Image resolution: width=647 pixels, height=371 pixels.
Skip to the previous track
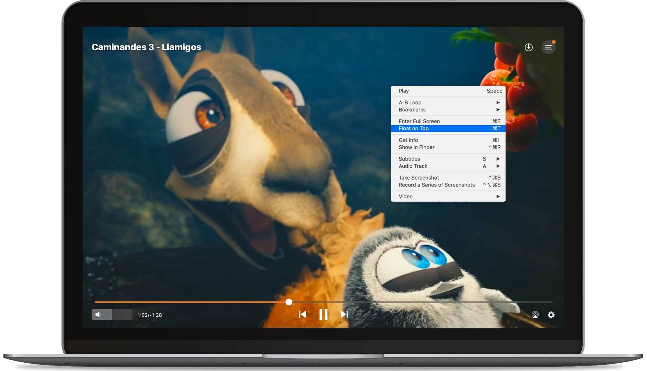click(303, 314)
